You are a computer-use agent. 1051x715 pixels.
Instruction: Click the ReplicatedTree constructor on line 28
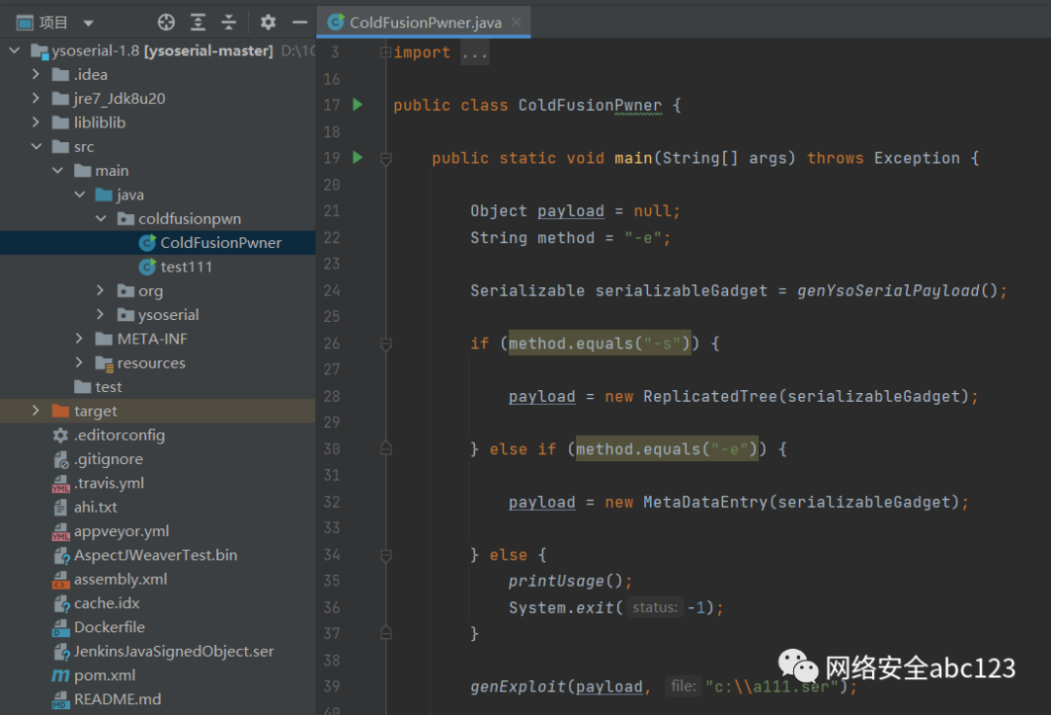(709, 396)
